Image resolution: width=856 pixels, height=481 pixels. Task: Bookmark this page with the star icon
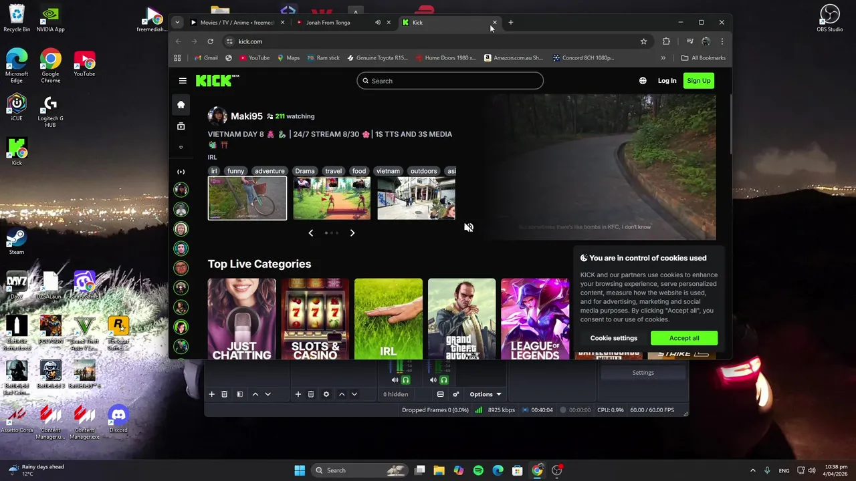pyautogui.click(x=643, y=41)
